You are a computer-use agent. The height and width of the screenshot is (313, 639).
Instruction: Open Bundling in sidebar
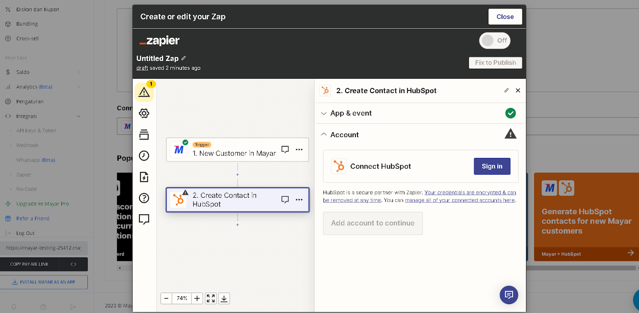[27, 24]
